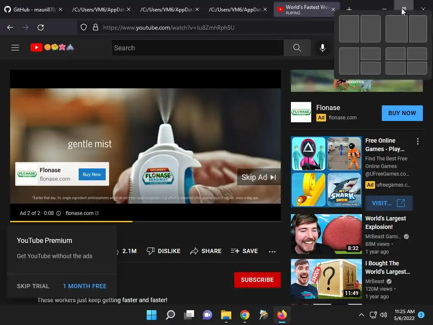Click the YouTube Search input field
This screenshot has height=325, width=433.
197,48
